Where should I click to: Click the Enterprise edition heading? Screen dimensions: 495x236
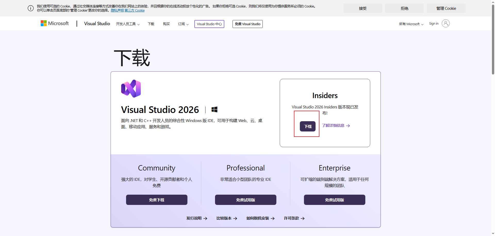[335, 168]
